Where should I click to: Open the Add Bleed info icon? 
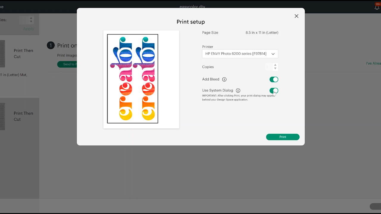pyautogui.click(x=224, y=79)
